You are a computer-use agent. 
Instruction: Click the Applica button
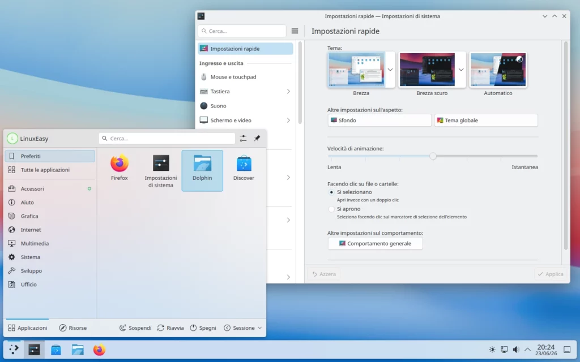pyautogui.click(x=551, y=274)
